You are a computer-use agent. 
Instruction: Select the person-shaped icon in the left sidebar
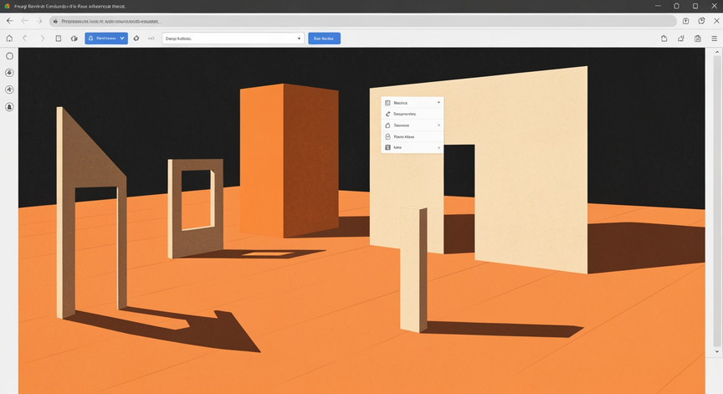point(9,107)
